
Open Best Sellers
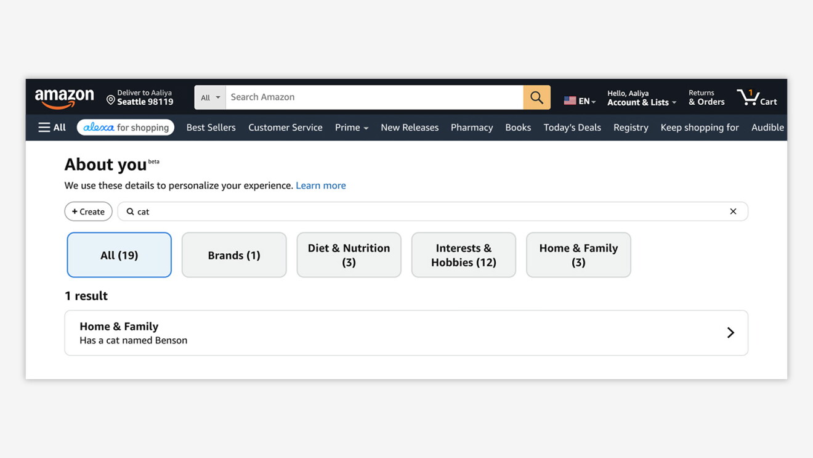pos(211,128)
